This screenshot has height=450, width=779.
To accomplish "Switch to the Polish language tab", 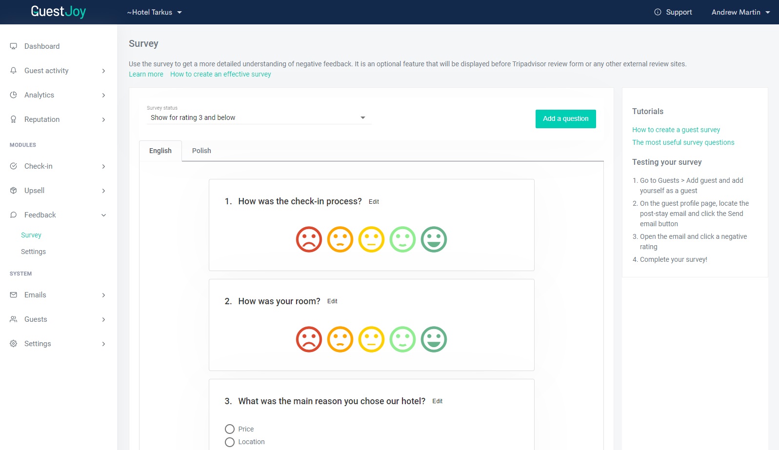I will coord(201,151).
